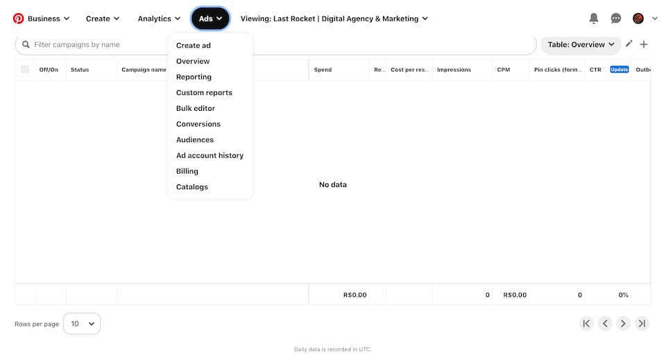Open the notifications bell

[594, 18]
